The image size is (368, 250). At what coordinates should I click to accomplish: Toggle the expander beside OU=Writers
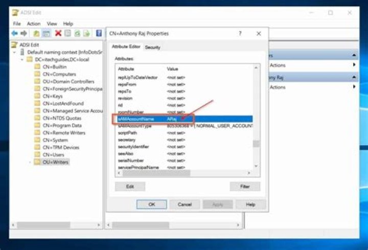click(30, 162)
